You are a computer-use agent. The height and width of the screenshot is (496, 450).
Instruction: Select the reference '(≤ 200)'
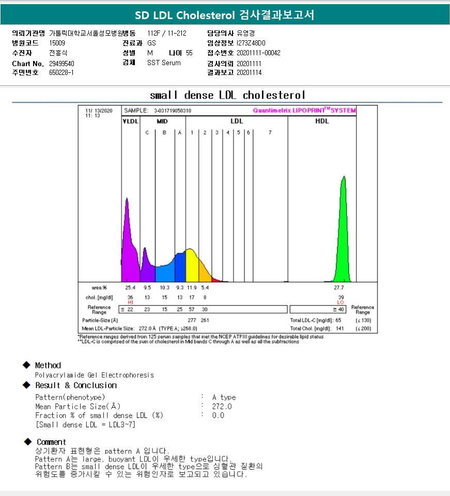coord(363,329)
